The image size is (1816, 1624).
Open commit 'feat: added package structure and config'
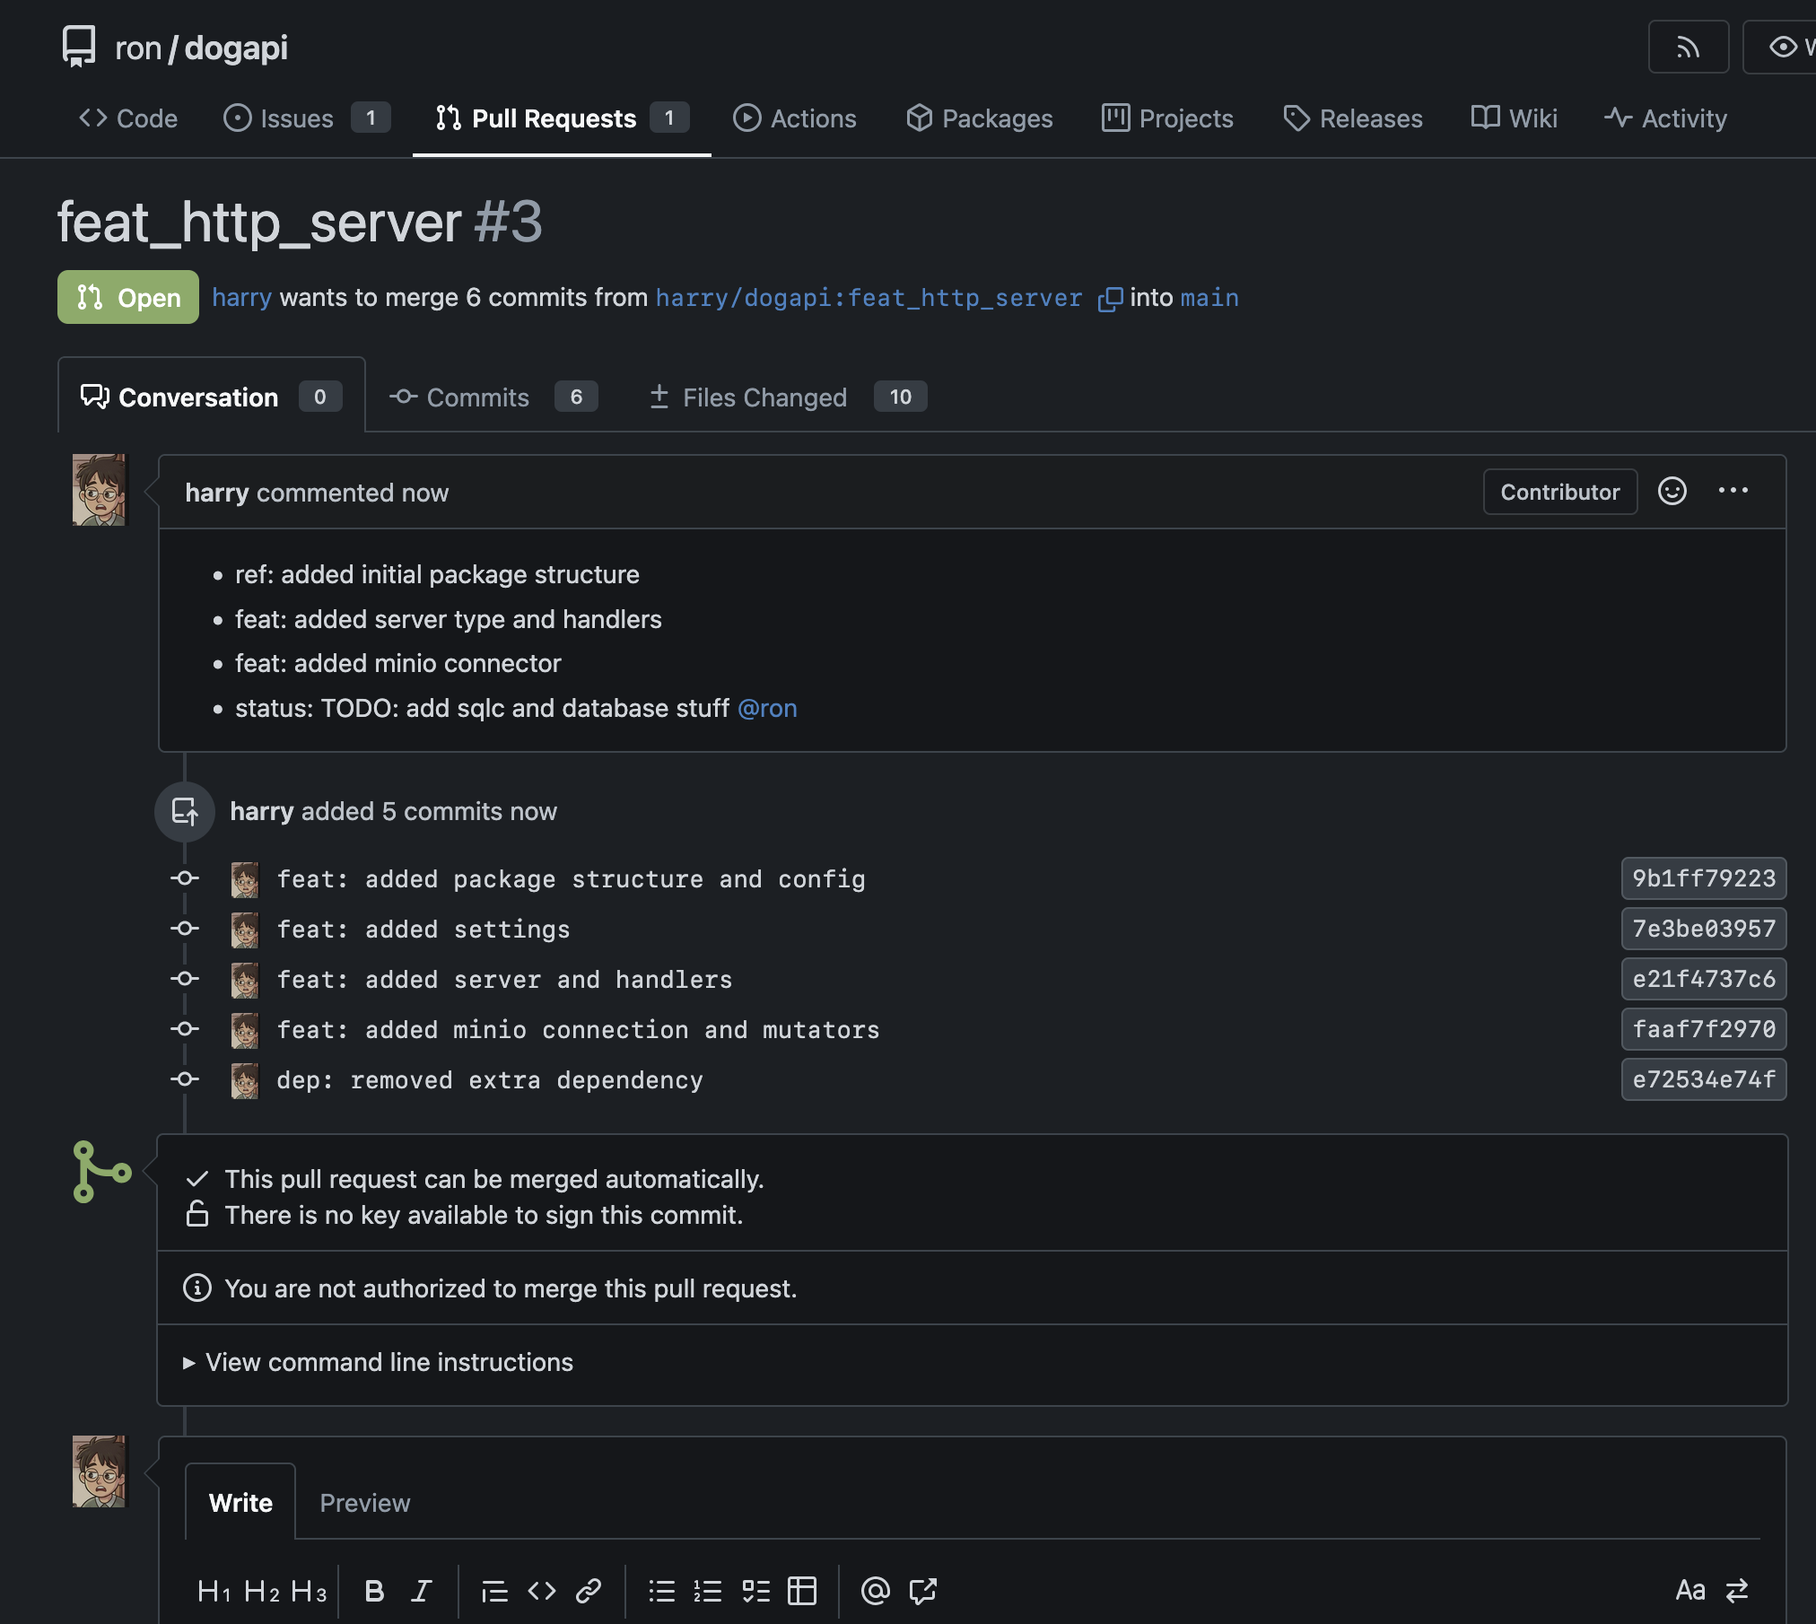572,879
